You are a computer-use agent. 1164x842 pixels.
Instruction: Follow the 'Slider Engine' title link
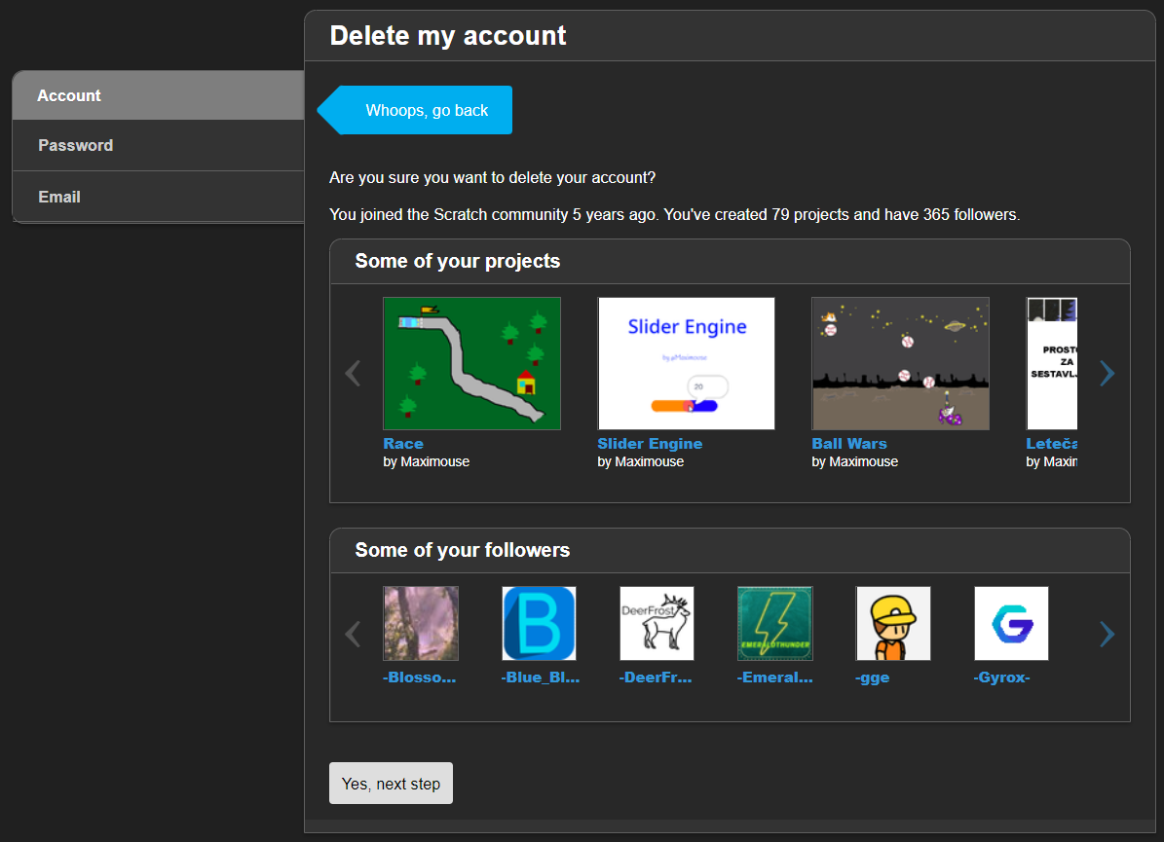point(650,444)
